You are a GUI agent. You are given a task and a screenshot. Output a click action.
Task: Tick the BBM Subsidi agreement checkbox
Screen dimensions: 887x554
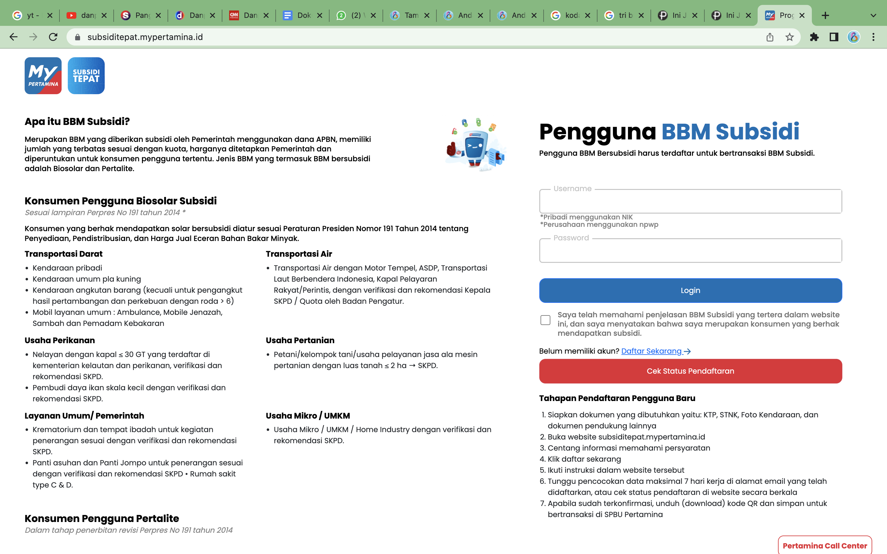click(545, 320)
